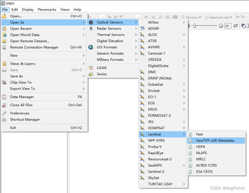
Task: Click the Chip View To icon
Action: click(x=4, y=82)
